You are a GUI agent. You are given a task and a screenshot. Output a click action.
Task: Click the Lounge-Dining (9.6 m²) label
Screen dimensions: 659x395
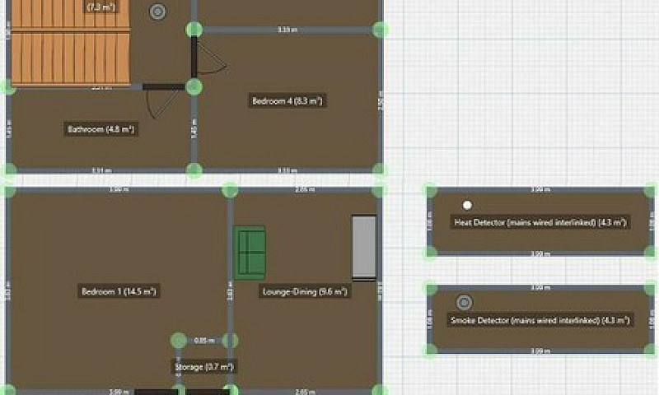click(305, 291)
